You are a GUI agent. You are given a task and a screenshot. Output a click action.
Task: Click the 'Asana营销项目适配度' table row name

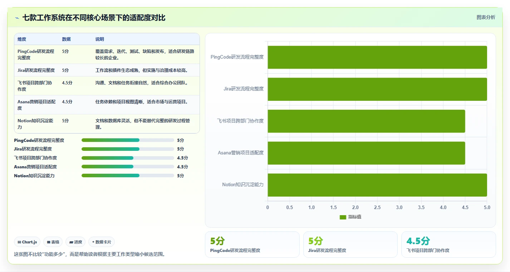coord(36,105)
